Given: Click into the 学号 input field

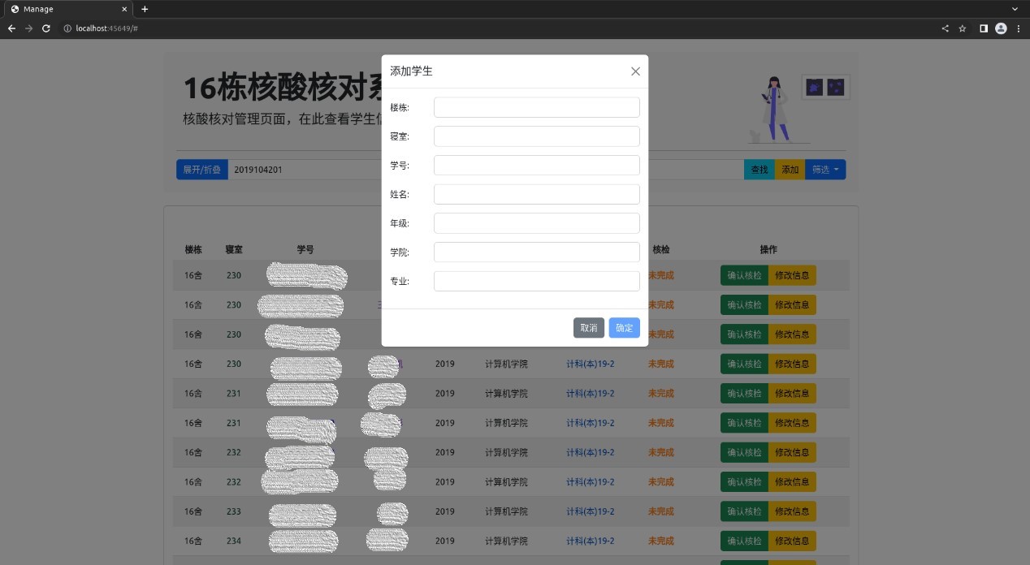Looking at the screenshot, I should (536, 166).
